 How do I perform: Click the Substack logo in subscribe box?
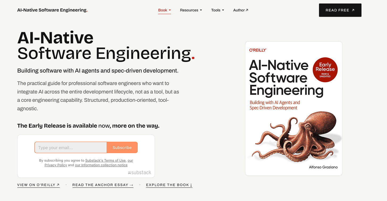coord(140,173)
